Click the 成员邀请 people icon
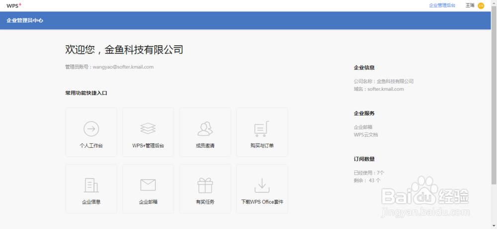 pos(205,129)
